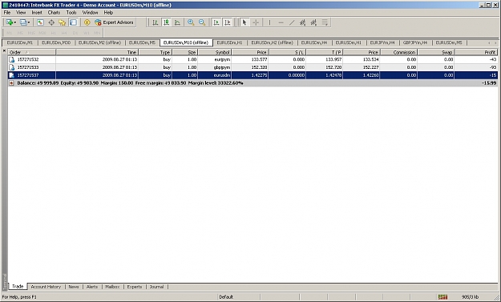Toggle the Terminal panel icon

(x=73, y=22)
